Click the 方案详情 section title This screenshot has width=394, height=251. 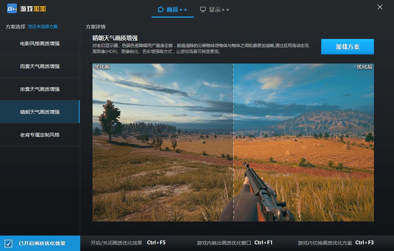95,27
